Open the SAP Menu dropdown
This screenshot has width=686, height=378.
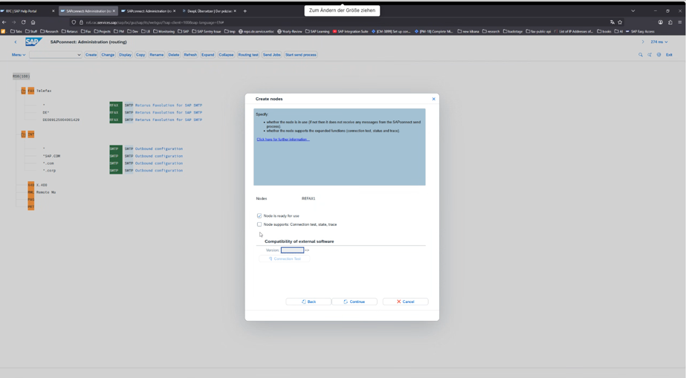(x=19, y=55)
